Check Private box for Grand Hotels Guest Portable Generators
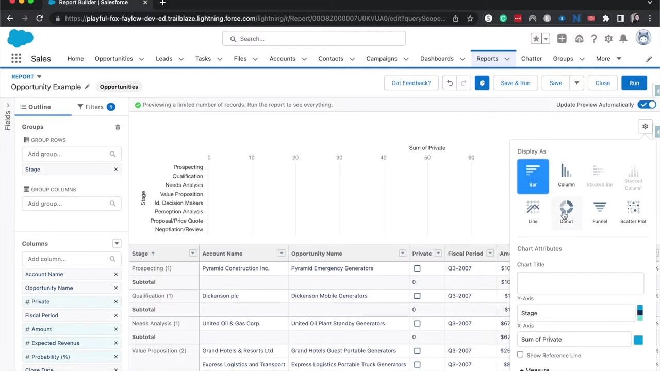The width and height of the screenshot is (660, 371). pos(417,351)
